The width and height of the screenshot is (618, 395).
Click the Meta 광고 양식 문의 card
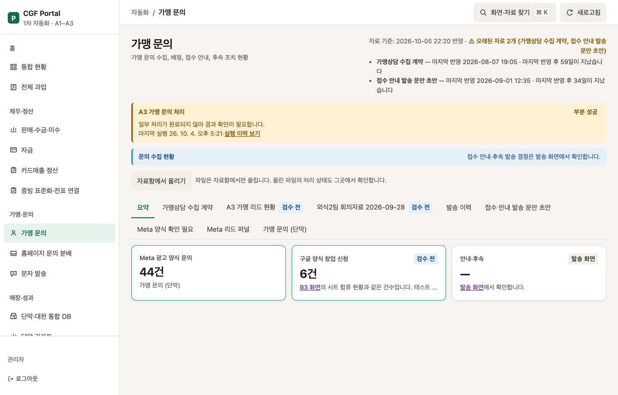[209, 273]
